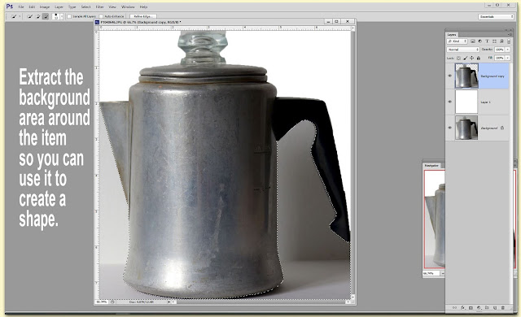Open the Fill slider dropdown arrow
521x317 pixels.
click(507, 58)
